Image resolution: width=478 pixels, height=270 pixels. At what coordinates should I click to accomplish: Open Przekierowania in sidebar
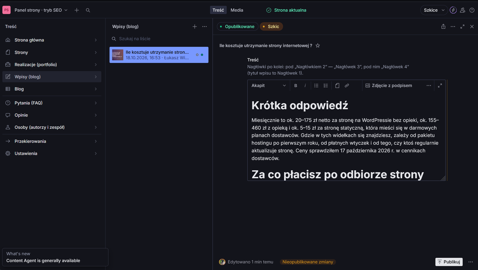tap(52, 141)
